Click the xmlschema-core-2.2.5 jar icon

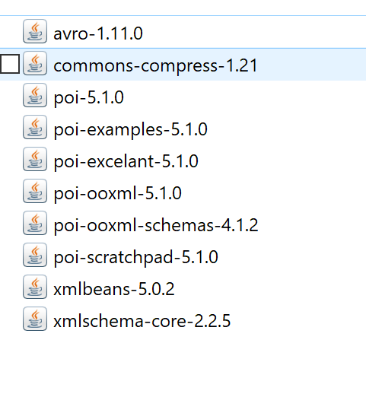coord(35,319)
